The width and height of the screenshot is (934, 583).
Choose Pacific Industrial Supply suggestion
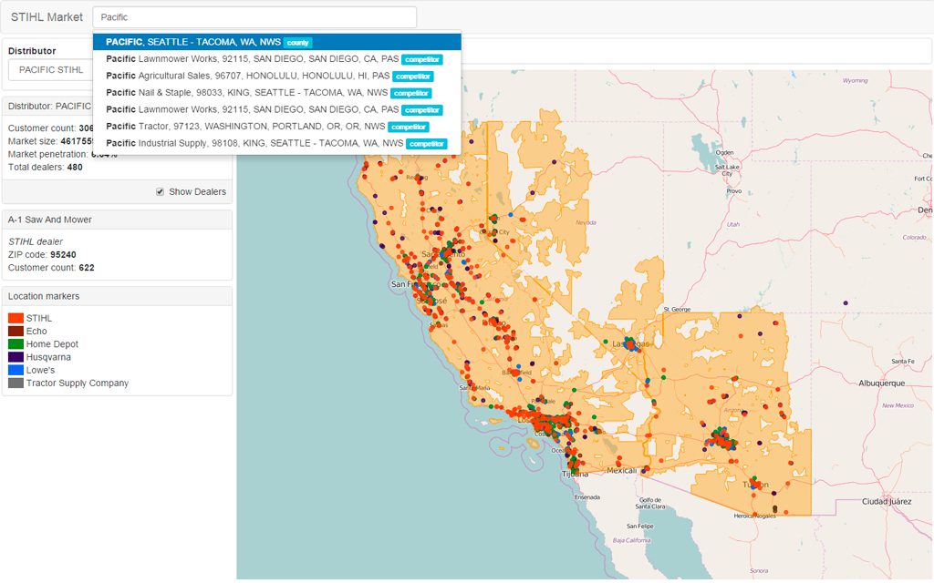click(x=254, y=143)
